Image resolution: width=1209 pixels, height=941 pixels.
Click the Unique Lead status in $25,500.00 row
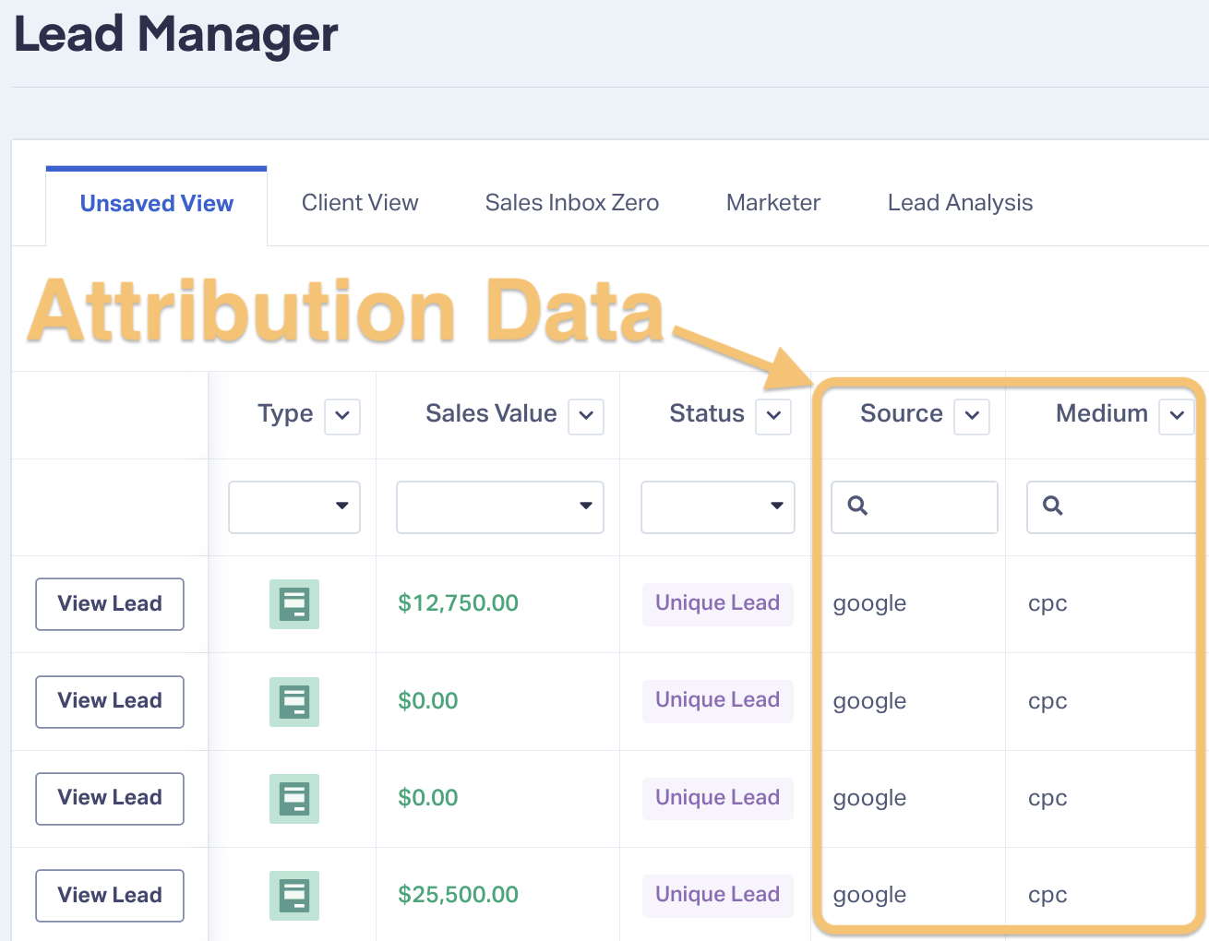tap(718, 895)
